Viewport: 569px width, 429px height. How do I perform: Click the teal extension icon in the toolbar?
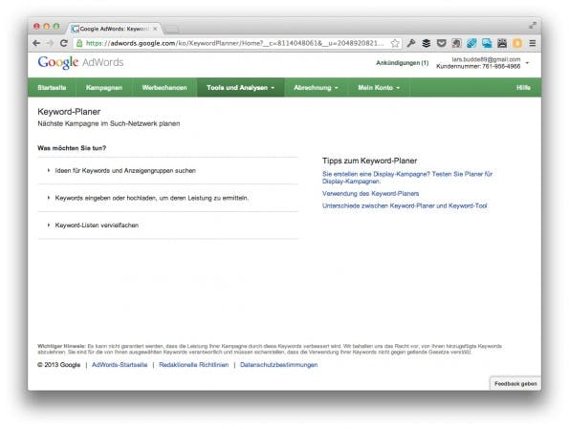point(471,43)
